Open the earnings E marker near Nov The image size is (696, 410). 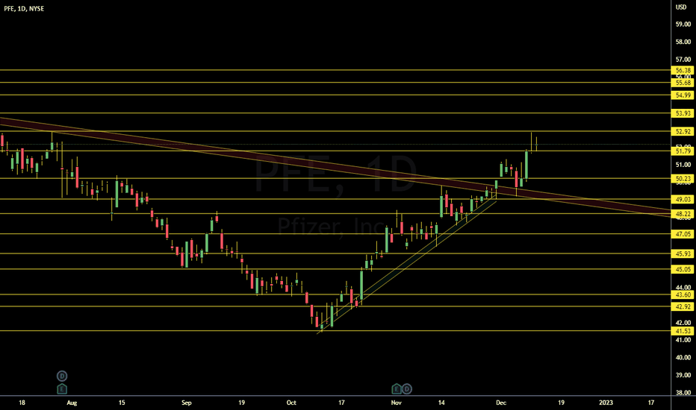pos(397,389)
